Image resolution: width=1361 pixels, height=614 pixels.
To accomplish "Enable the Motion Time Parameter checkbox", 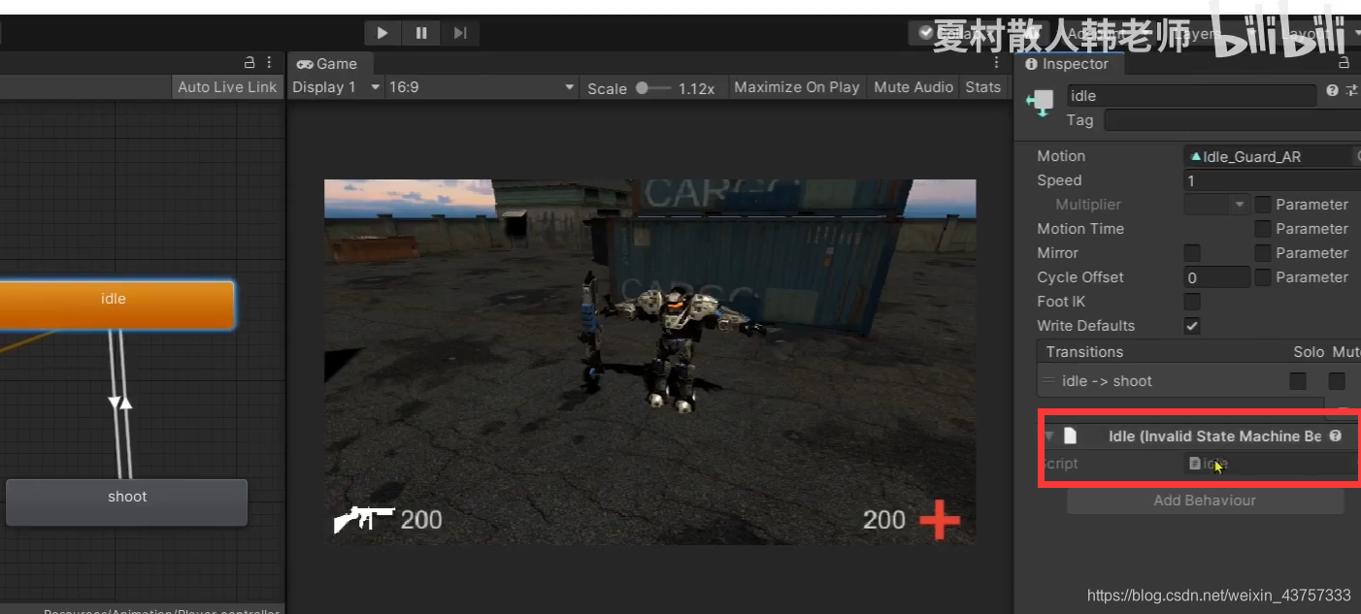I will [1263, 229].
